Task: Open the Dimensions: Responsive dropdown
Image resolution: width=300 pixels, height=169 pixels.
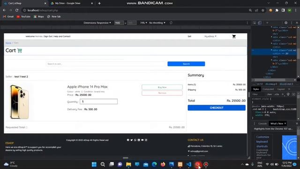Action: click(97, 23)
